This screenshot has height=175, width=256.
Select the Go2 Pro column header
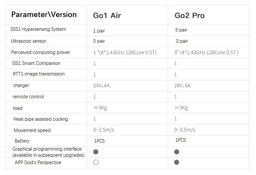[x=189, y=15]
